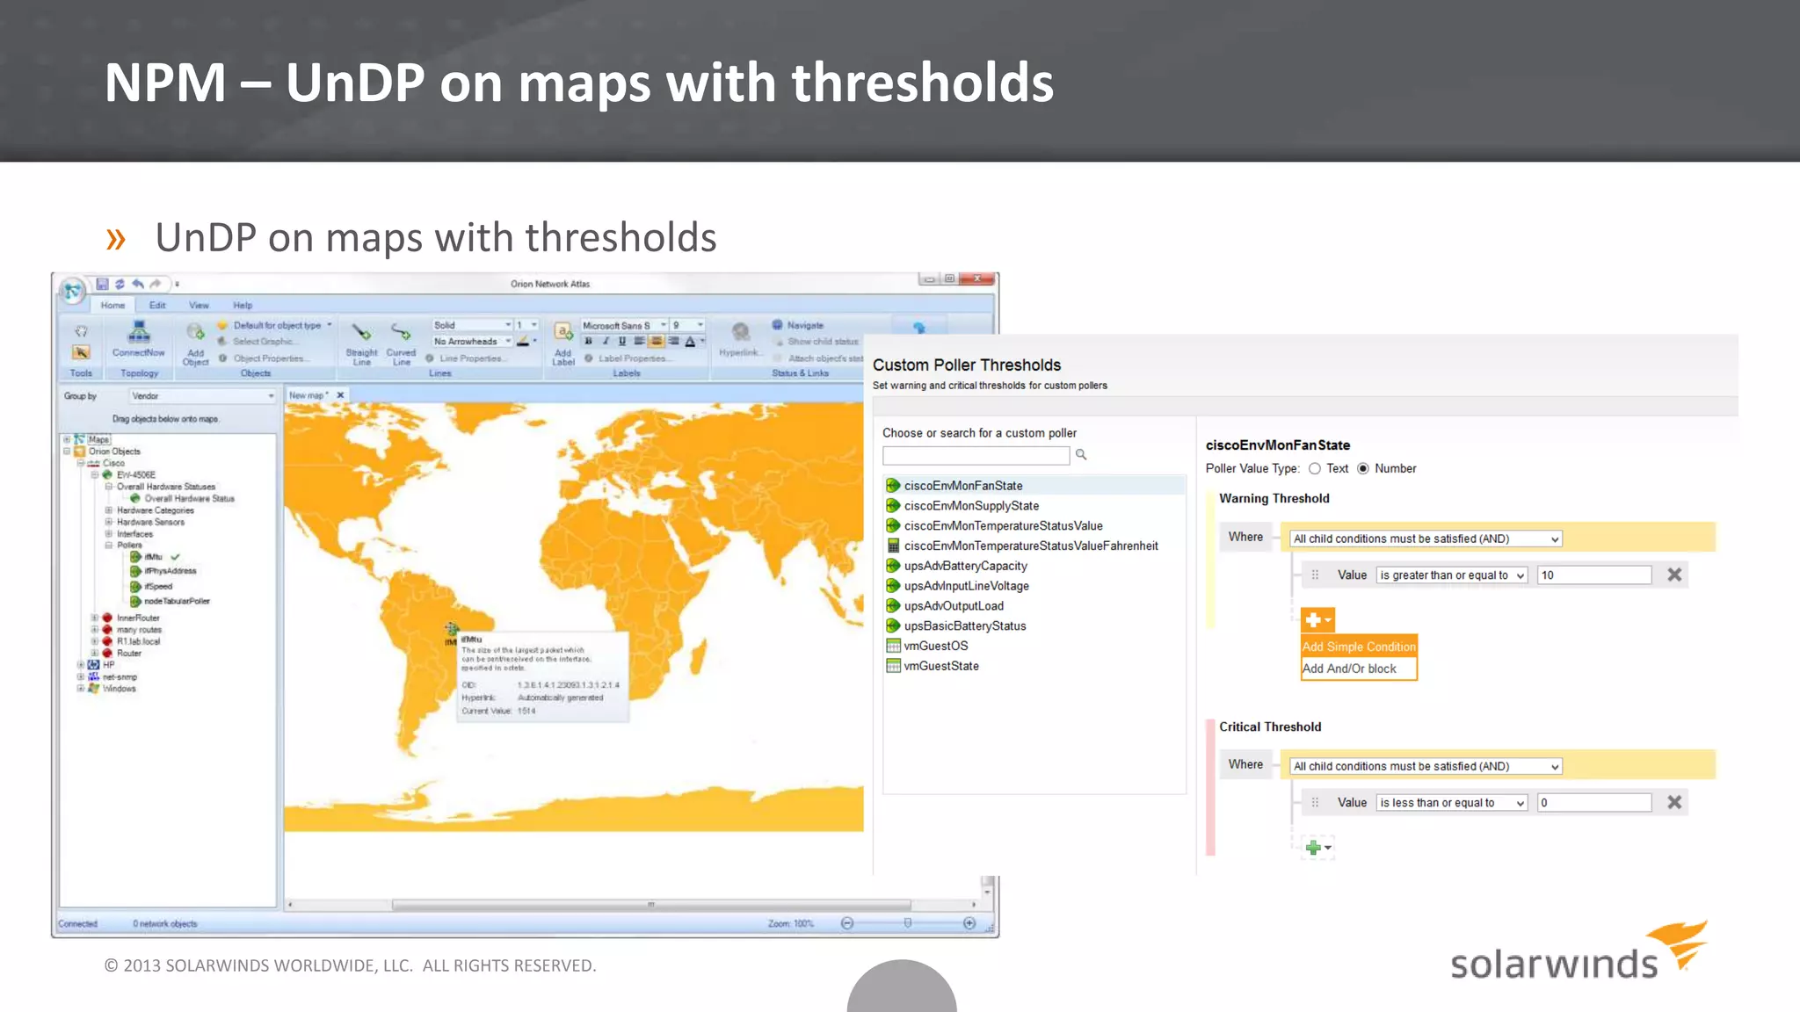Viewport: 1800px width, 1012px height.
Task: Collapse the Pollers tree node
Action: [x=109, y=546]
